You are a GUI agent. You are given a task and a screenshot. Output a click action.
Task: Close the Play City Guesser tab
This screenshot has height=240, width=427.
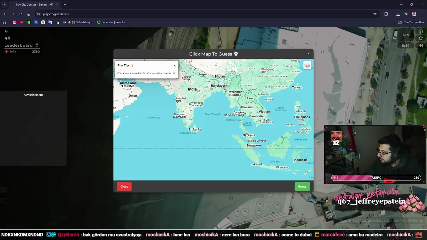point(57,5)
